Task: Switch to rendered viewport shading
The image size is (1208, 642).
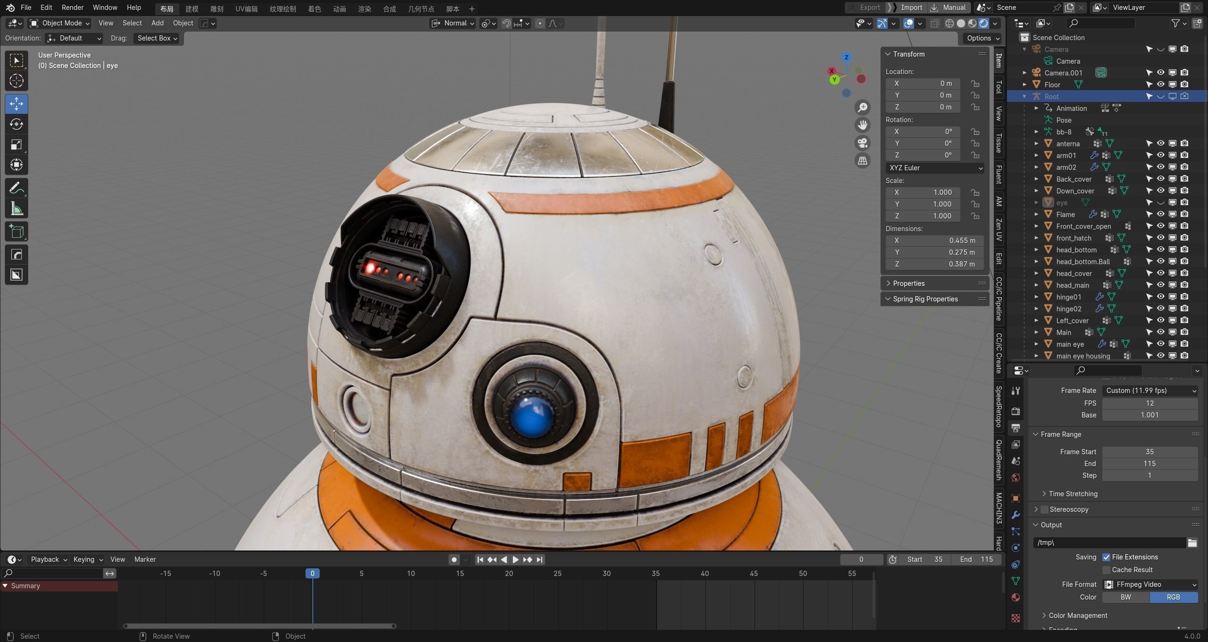Action: [984, 23]
